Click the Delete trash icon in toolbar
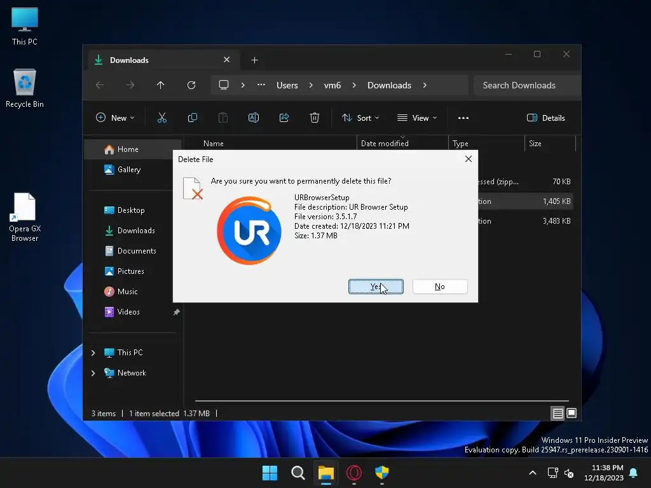651x488 pixels. coord(315,118)
